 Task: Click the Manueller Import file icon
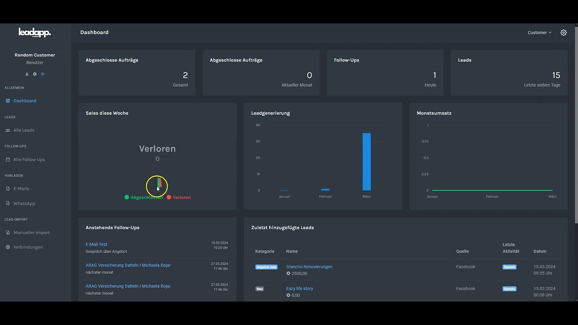8,232
